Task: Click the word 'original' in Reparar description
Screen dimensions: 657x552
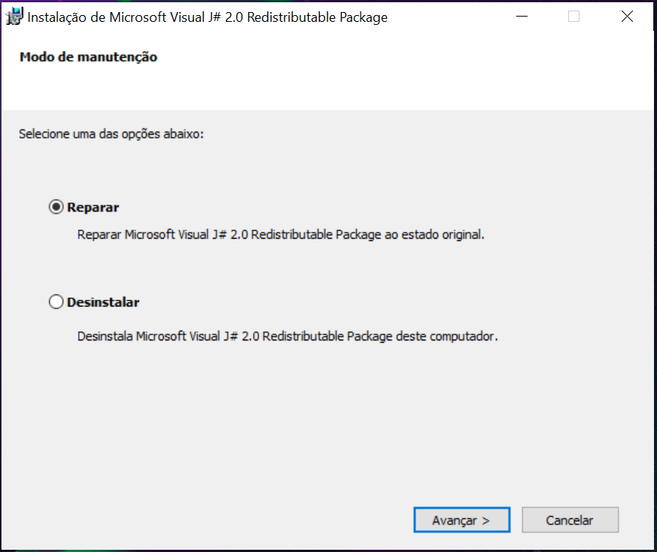Action: pyautogui.click(x=462, y=234)
